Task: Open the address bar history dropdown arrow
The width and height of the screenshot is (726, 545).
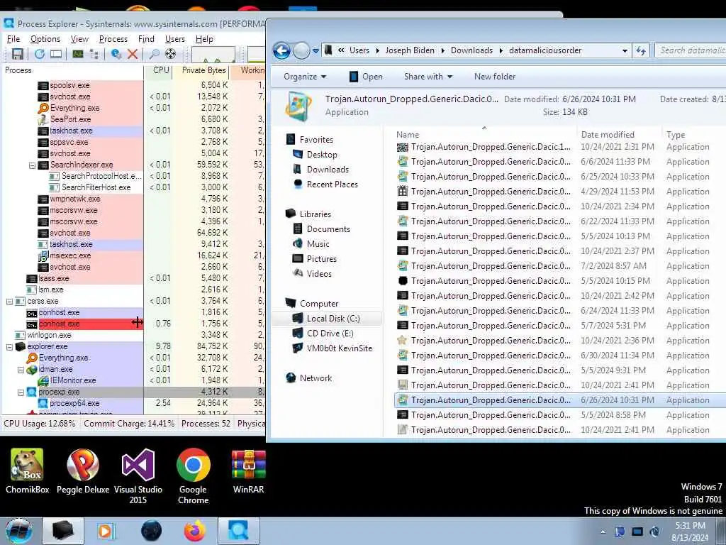Action: click(x=625, y=50)
